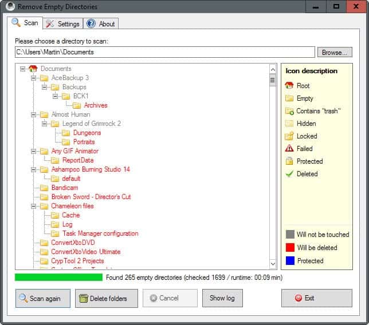Click the Root house icon beside Documents
Viewport: 369px width, 325px height.
click(x=33, y=69)
